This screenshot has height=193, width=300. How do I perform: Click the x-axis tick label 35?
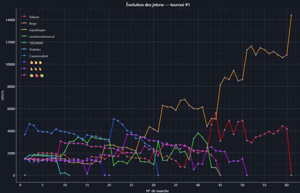176,185
